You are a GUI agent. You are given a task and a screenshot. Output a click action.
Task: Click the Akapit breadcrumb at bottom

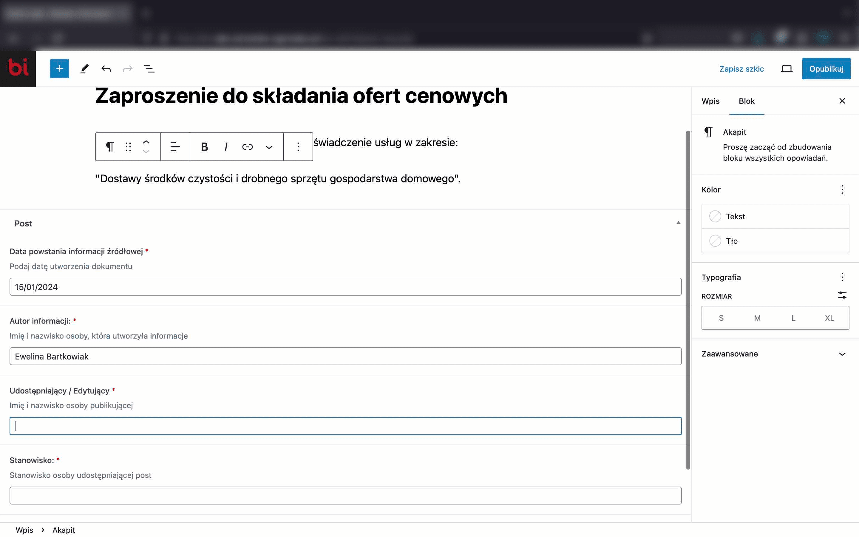click(x=64, y=530)
